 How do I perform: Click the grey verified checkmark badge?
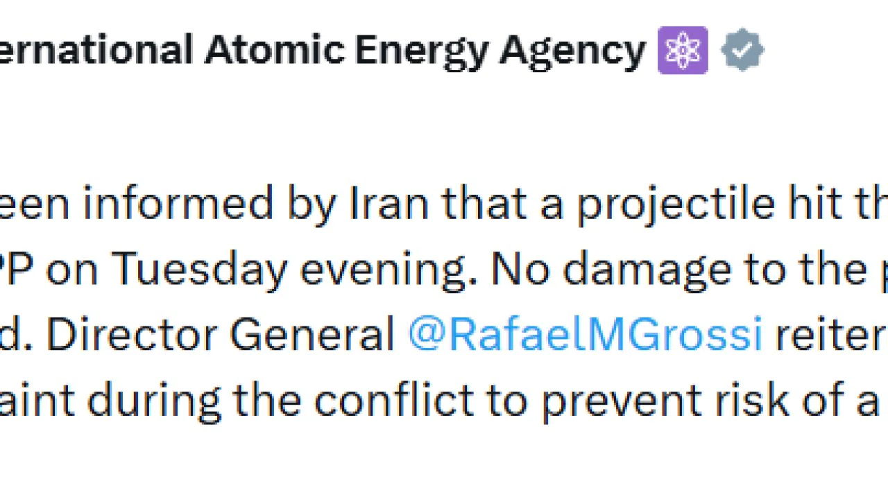pos(742,51)
